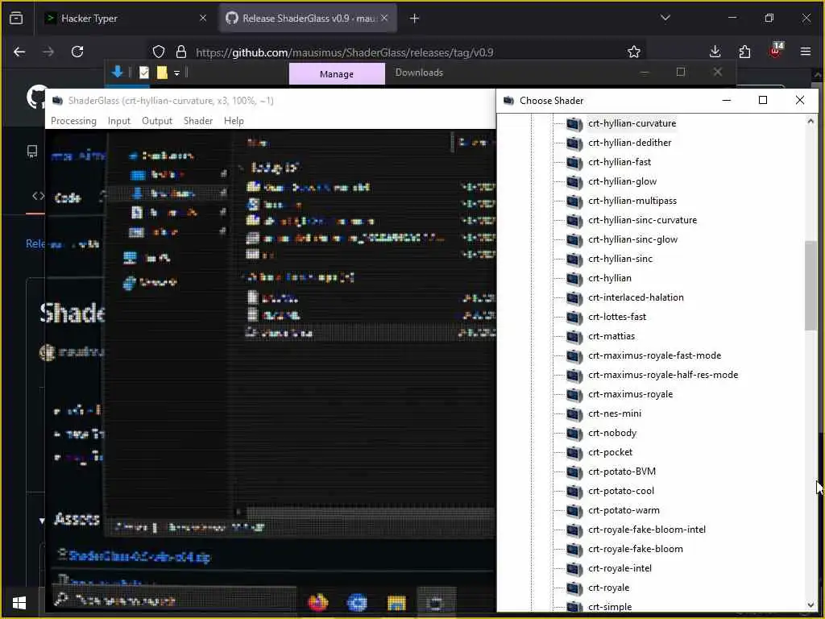
Task: Choose crt-potato-warm shader
Action: pyautogui.click(x=624, y=510)
